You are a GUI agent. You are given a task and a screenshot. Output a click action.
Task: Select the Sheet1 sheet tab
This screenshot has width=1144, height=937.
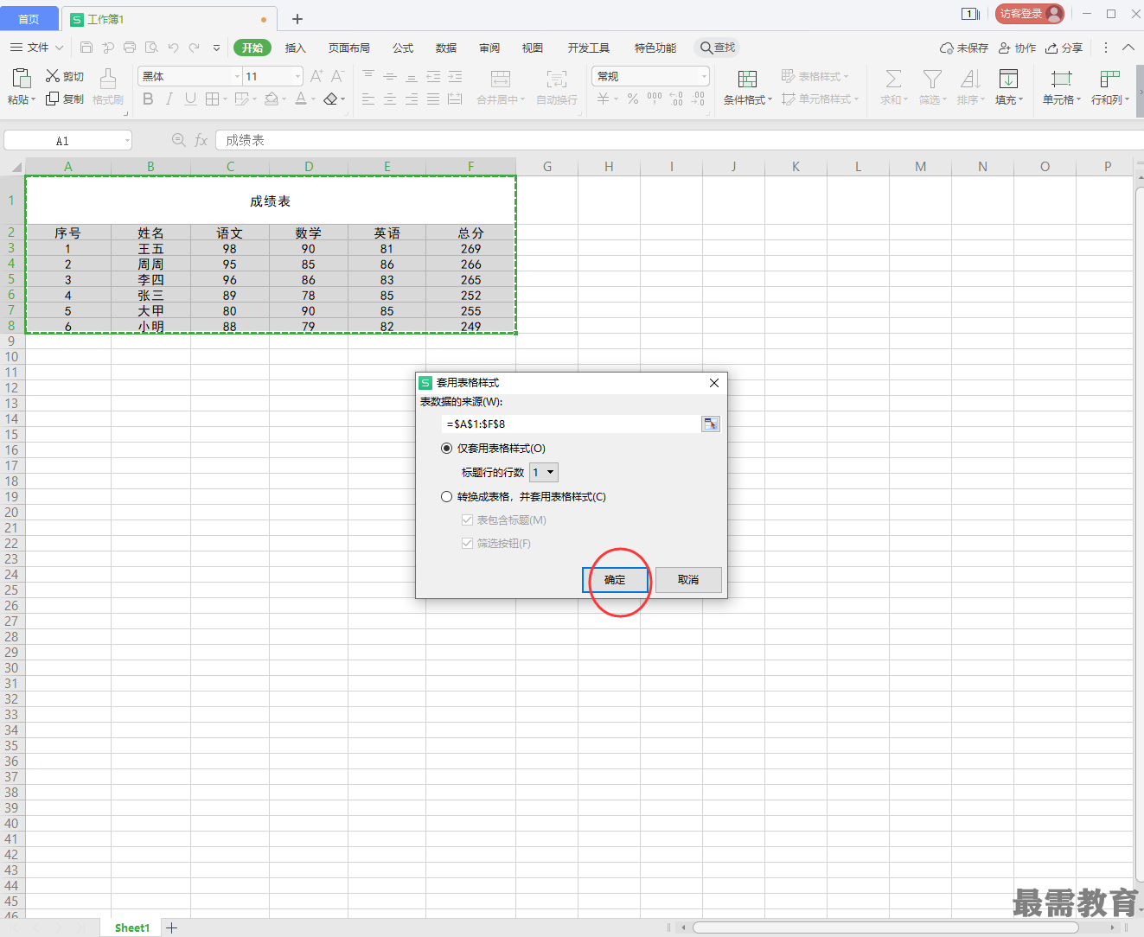point(132,927)
